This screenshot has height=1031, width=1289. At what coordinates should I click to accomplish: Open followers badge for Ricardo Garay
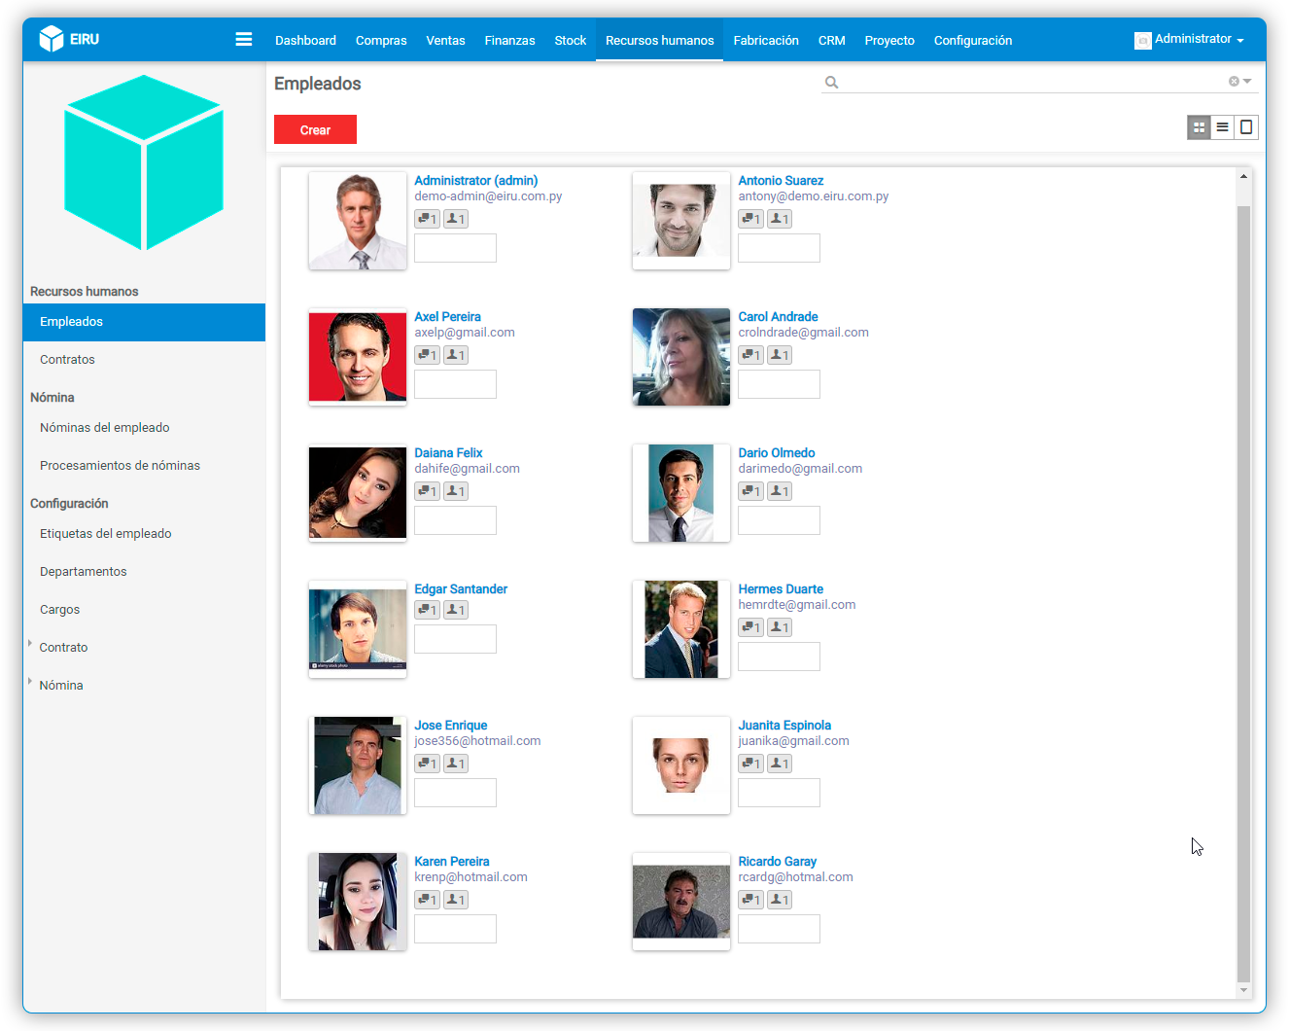[780, 900]
